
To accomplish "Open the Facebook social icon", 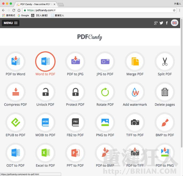I will [167, 23].
